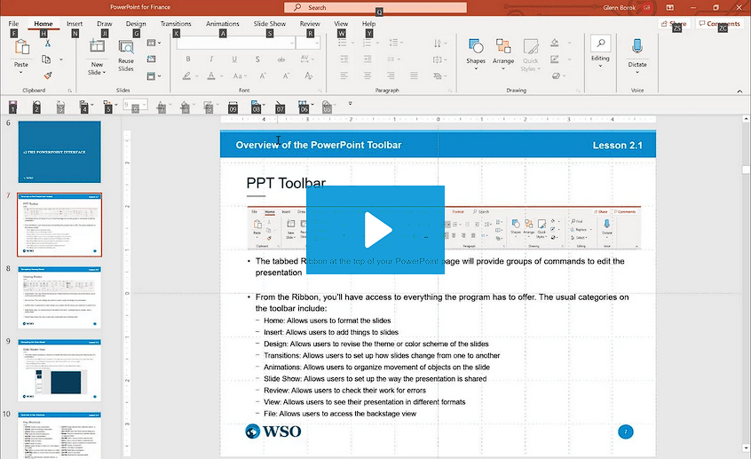Click the Arrange icon

(503, 46)
